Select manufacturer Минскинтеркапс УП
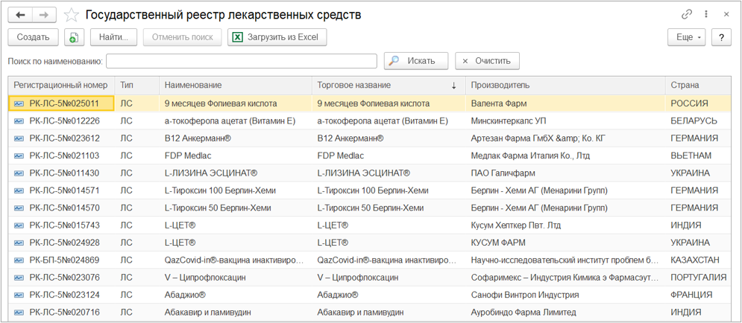The width and height of the screenshot is (742, 323). click(x=509, y=121)
